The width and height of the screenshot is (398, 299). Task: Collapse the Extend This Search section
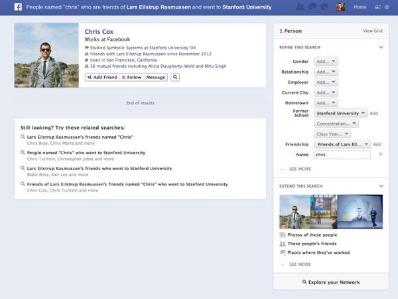click(x=381, y=185)
